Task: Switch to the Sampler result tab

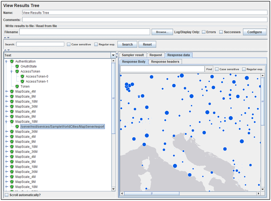Action: [133, 55]
